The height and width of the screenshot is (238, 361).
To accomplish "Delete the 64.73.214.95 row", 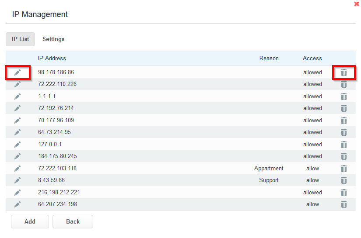I will [x=344, y=132].
